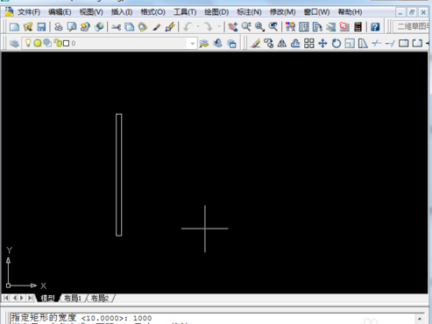Select the Extend tool

390,44
